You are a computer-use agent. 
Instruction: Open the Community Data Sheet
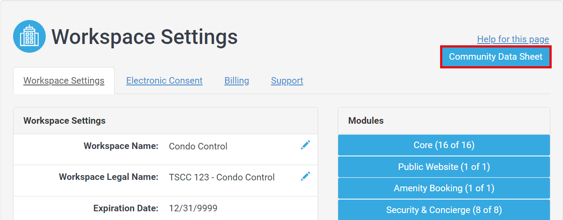(x=496, y=57)
